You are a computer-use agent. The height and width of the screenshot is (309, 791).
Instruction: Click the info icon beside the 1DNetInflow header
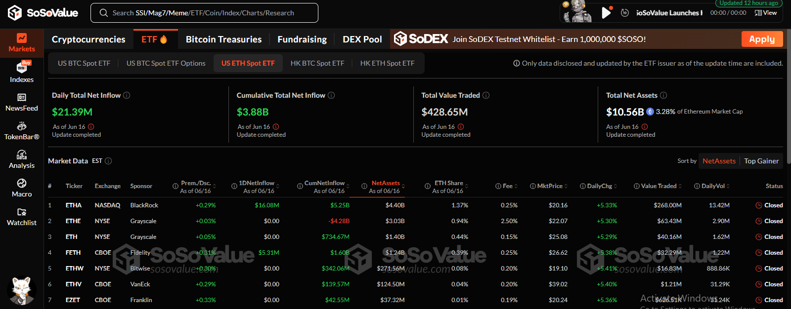[234, 186]
